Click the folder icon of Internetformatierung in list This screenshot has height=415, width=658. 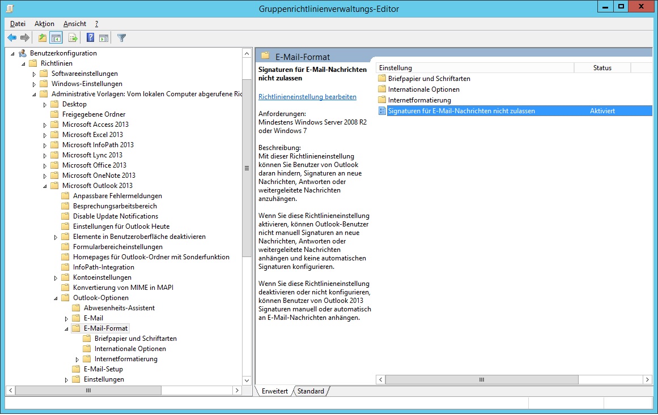click(382, 100)
